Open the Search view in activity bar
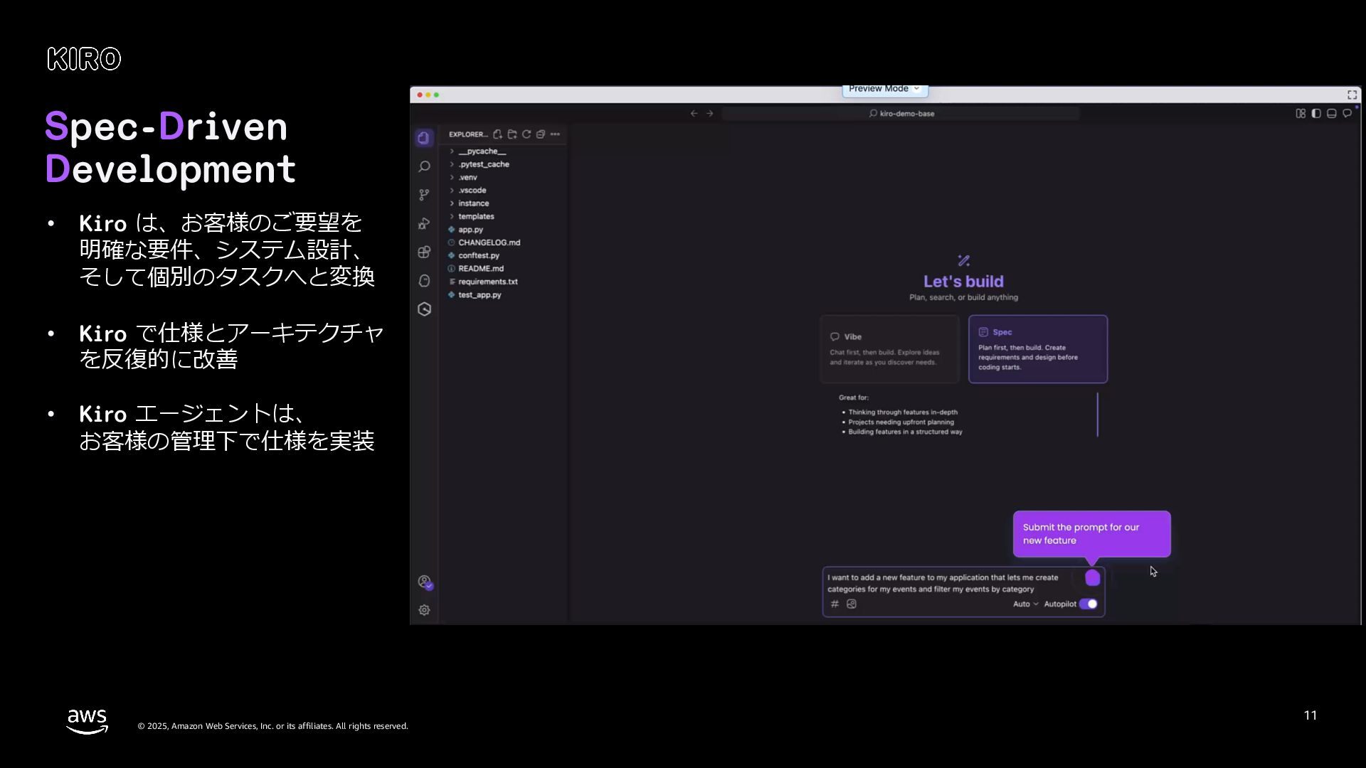The height and width of the screenshot is (768, 1366). coord(425,166)
